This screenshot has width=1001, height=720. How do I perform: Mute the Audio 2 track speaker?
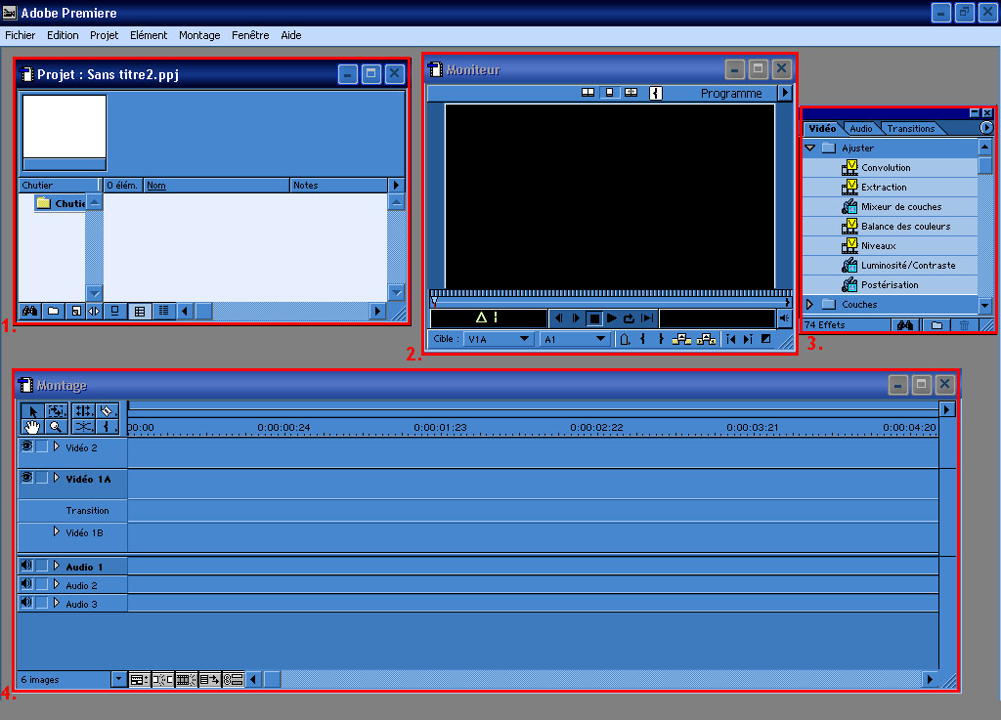26,584
